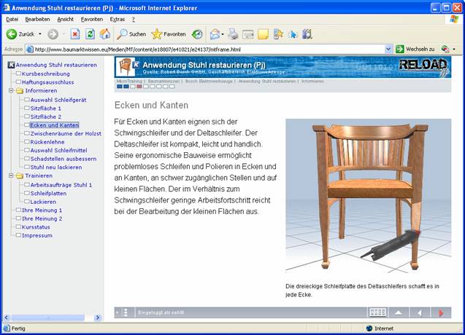Open Anwendung Stuhl restaurieren root tree node
Image resolution: width=465 pixels, height=335 pixels.
point(56,65)
